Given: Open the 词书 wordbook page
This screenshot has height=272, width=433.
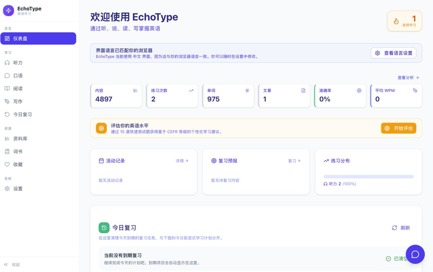Looking at the screenshot, I should click(x=38, y=151).
